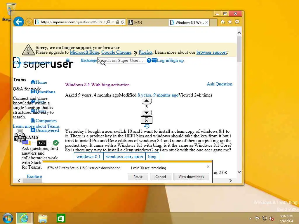Viewport: 299px width, 224px height.
Task: Open Questions in the sidebar
Action: click(43, 92)
